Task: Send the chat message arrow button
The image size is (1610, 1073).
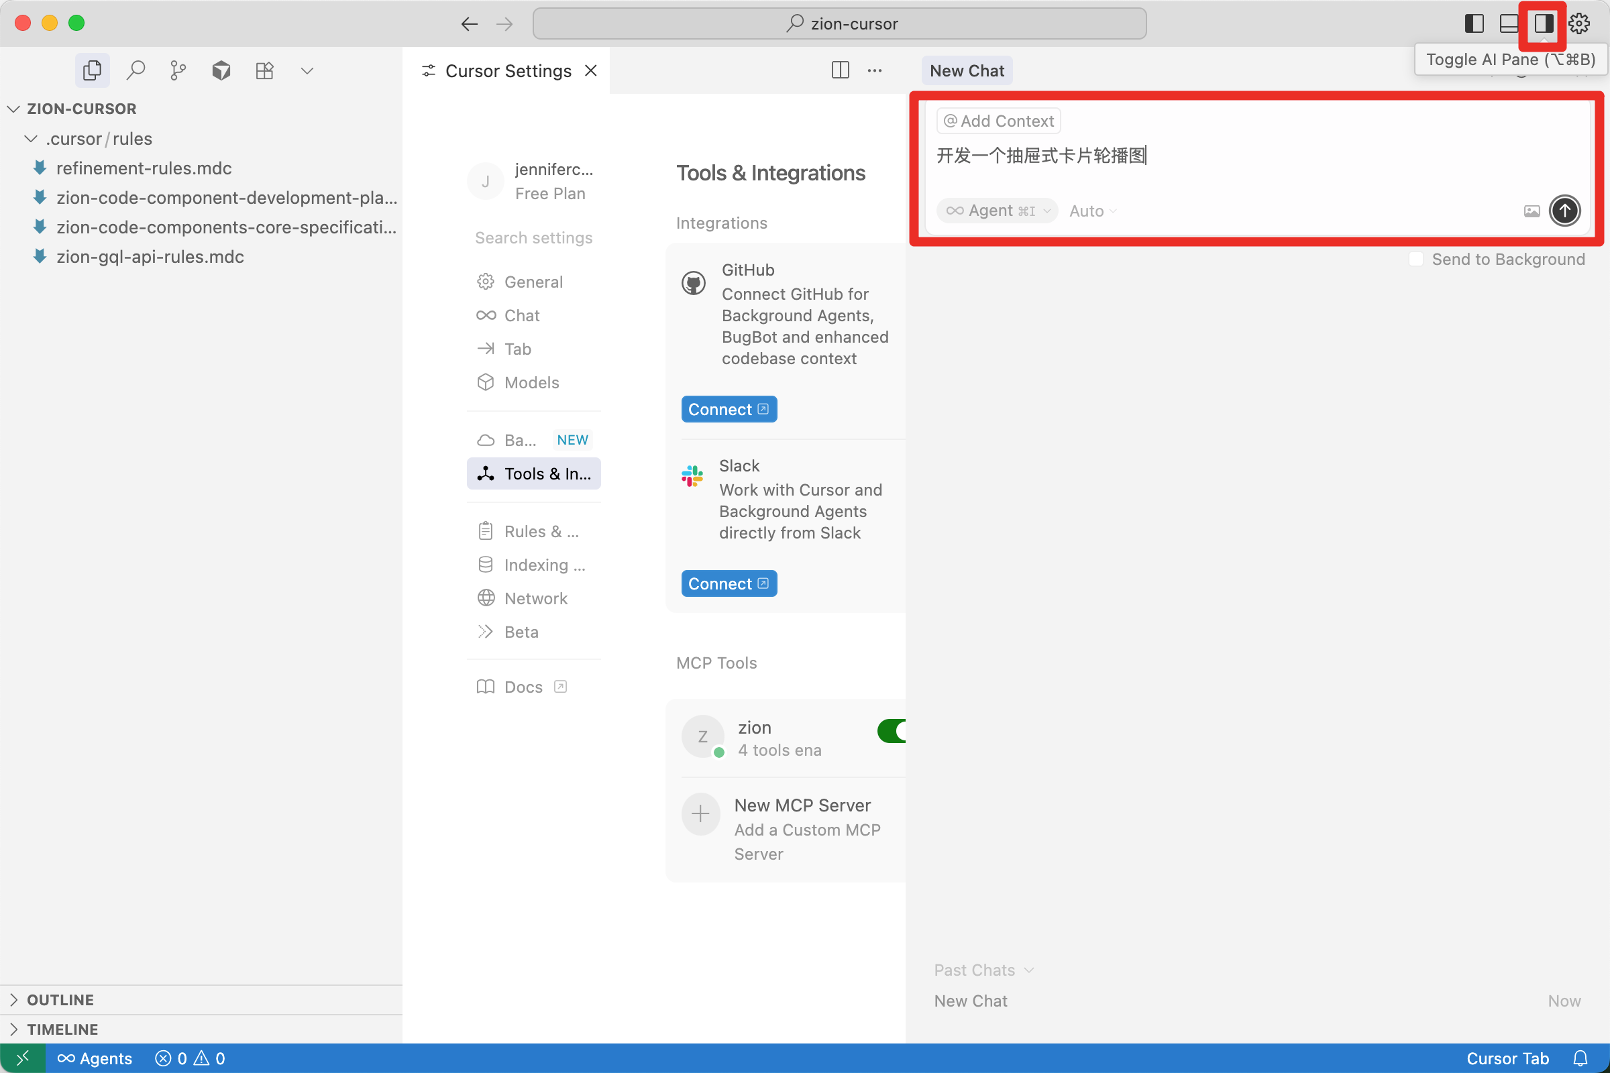Action: pyautogui.click(x=1565, y=211)
